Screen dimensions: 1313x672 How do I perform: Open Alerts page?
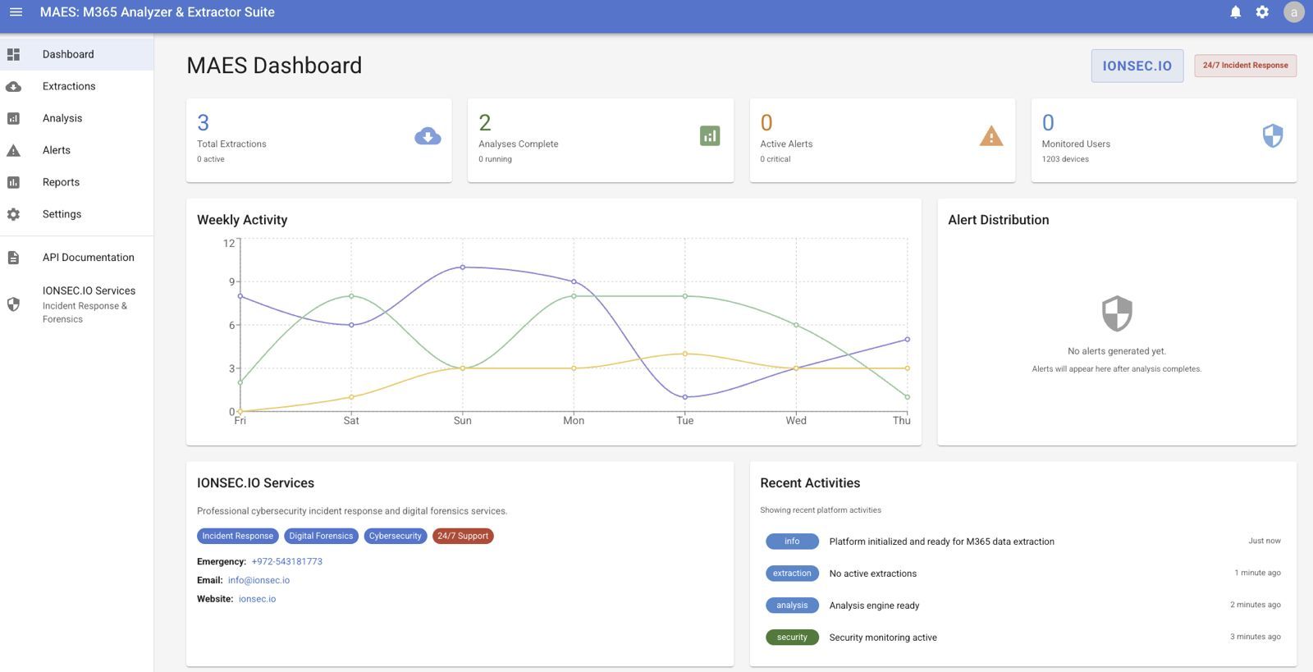(76, 150)
